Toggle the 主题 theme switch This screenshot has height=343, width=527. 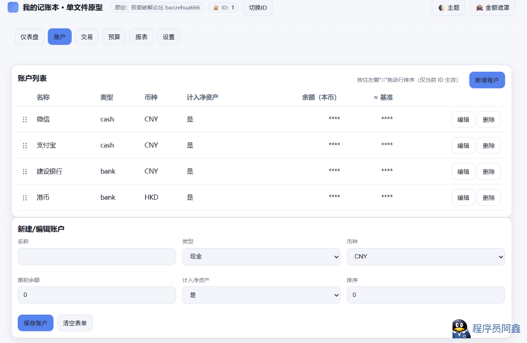click(x=448, y=8)
